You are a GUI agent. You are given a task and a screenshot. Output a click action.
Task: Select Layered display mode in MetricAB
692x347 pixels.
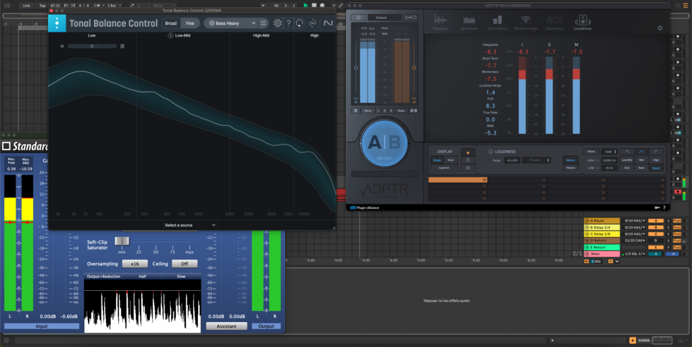tap(444, 168)
